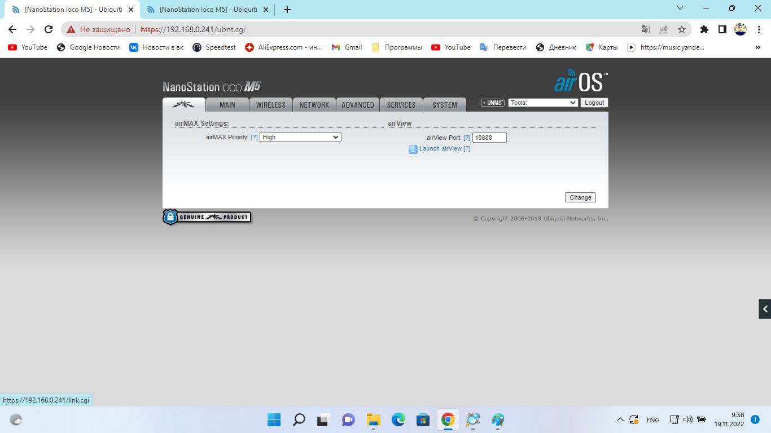Screen dimensions: 771x433
Task: Open the Новости в вк bookmark
Action: coord(156,47)
